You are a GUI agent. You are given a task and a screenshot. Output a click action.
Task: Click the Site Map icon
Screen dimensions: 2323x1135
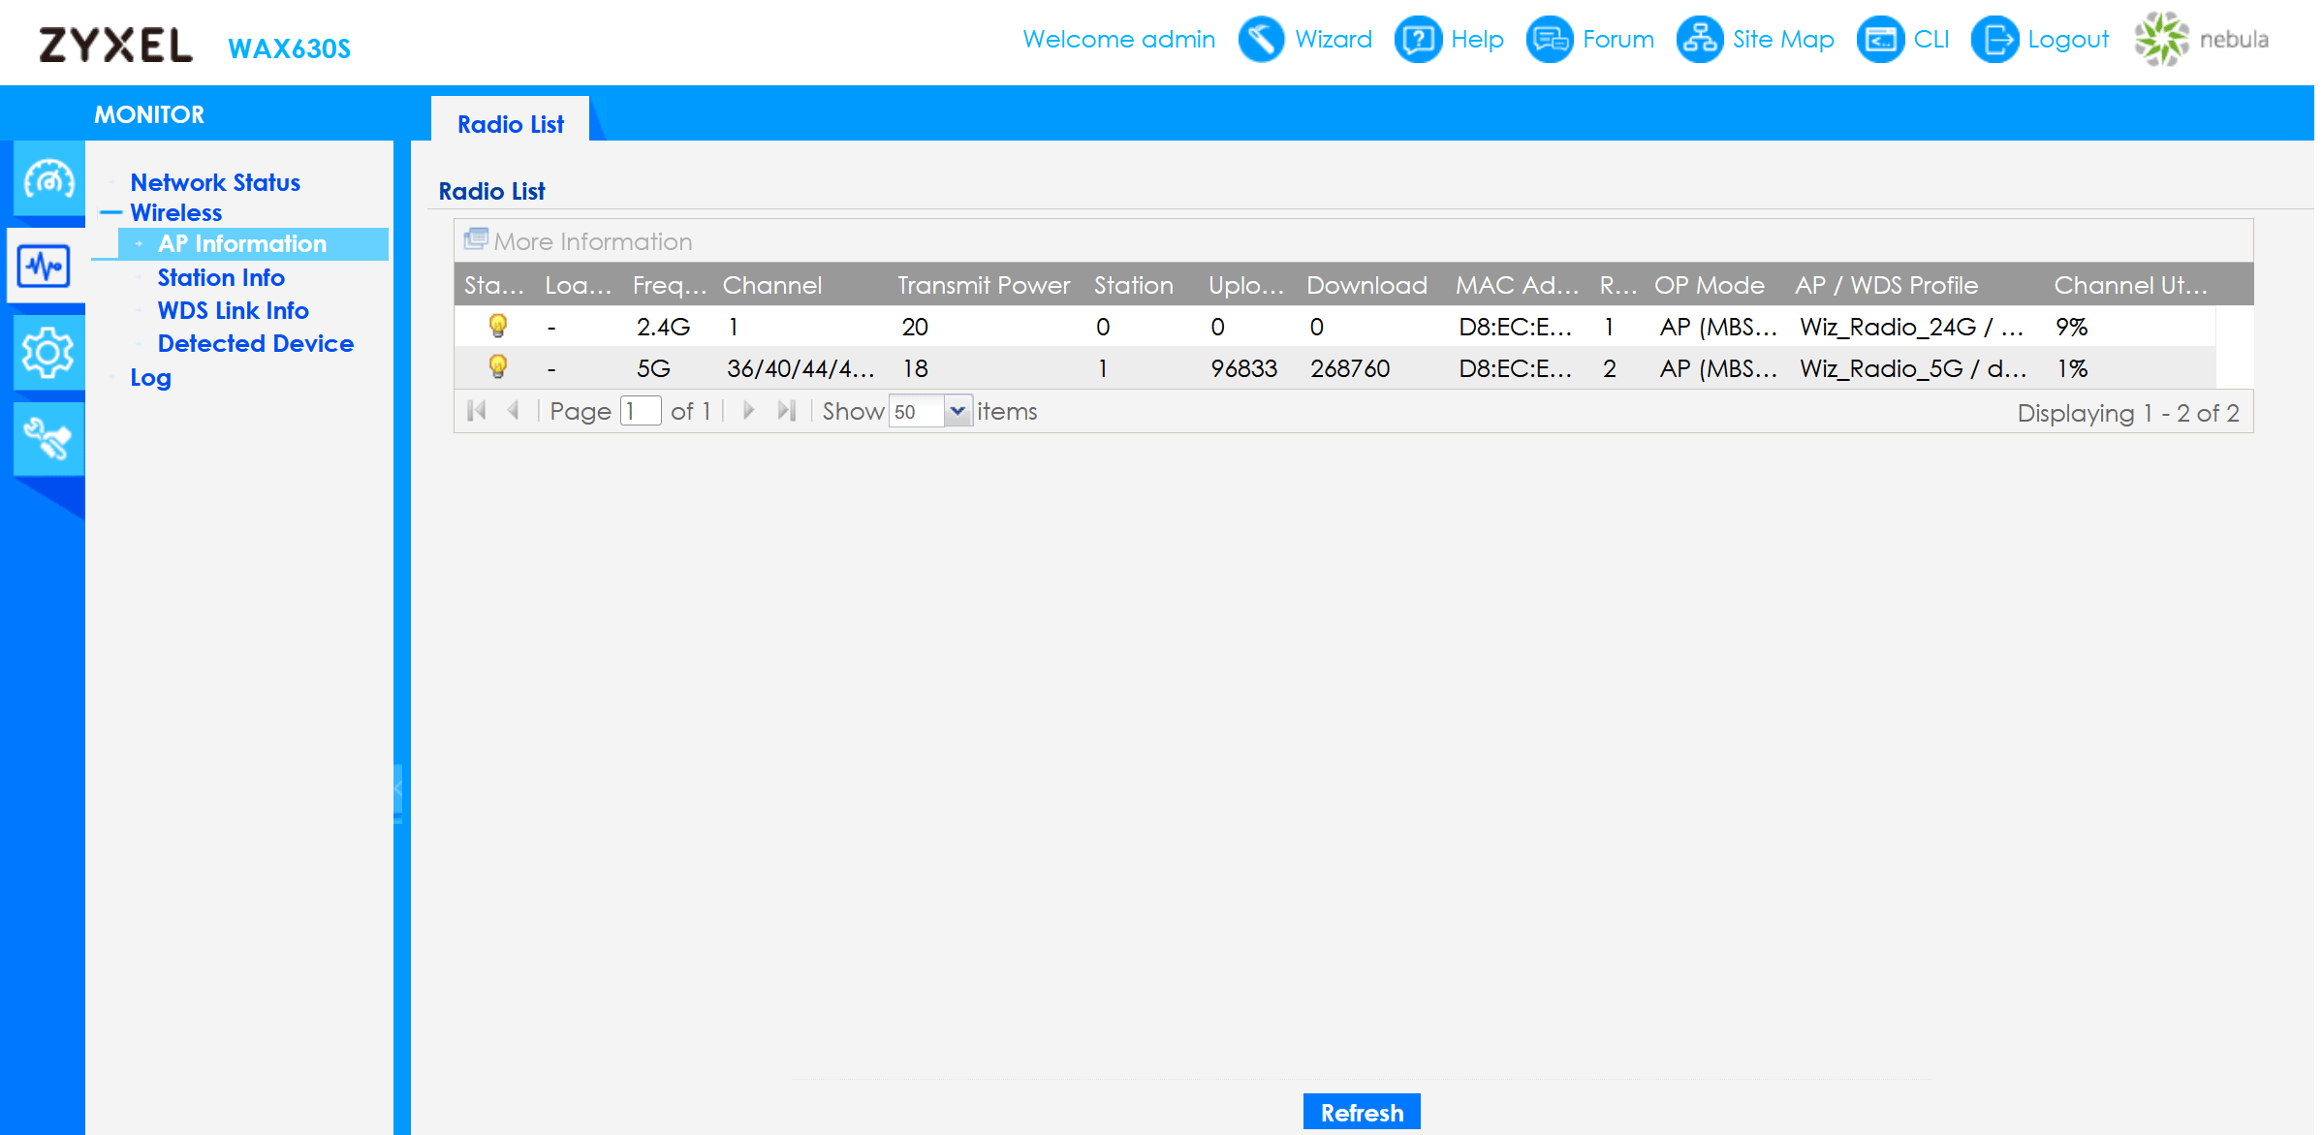pyautogui.click(x=1700, y=40)
